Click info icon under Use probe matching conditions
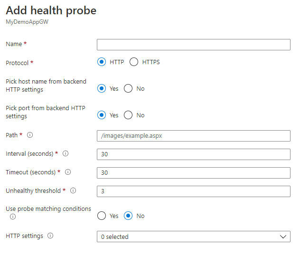 tap(12, 217)
